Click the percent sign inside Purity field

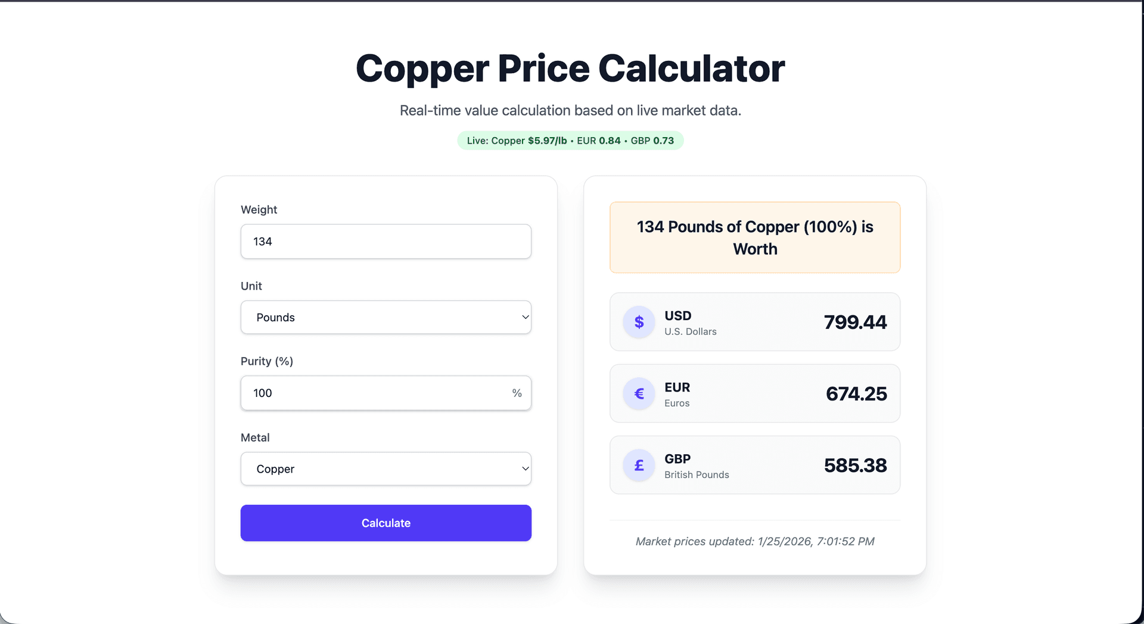(517, 393)
